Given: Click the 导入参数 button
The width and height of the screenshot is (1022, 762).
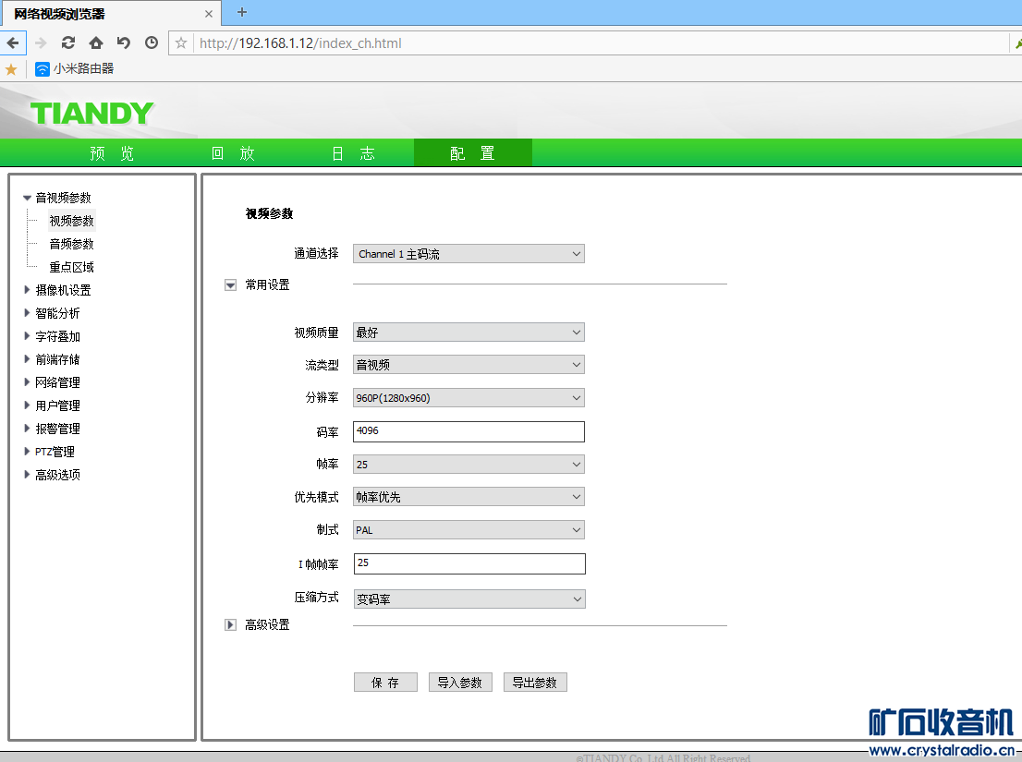Looking at the screenshot, I should coord(460,683).
